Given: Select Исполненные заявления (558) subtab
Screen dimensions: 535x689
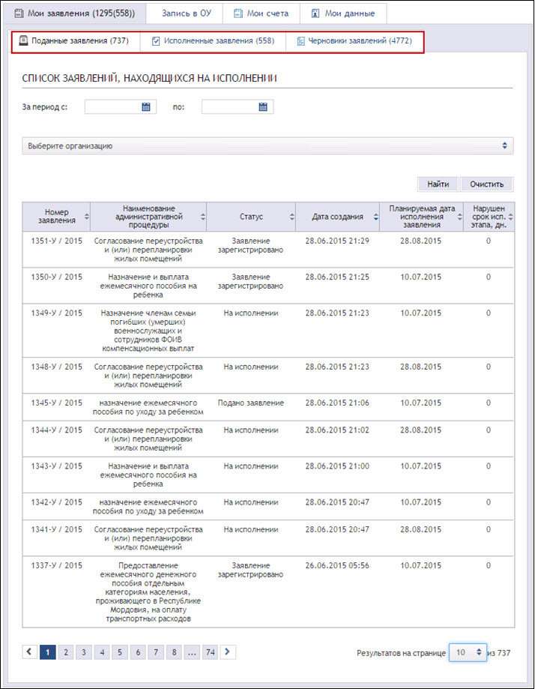Looking at the screenshot, I should click(213, 41).
